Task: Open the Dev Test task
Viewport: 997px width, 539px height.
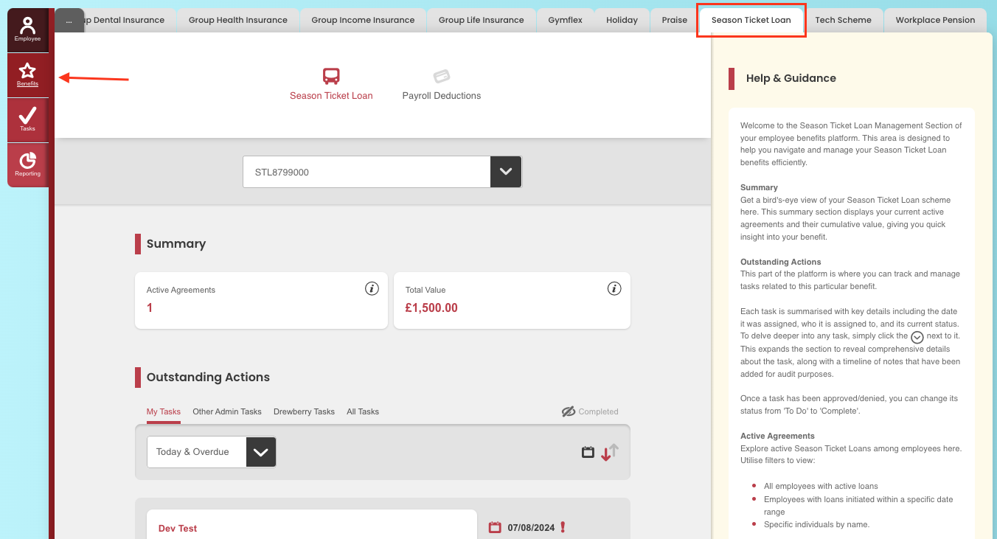Action: [x=178, y=528]
